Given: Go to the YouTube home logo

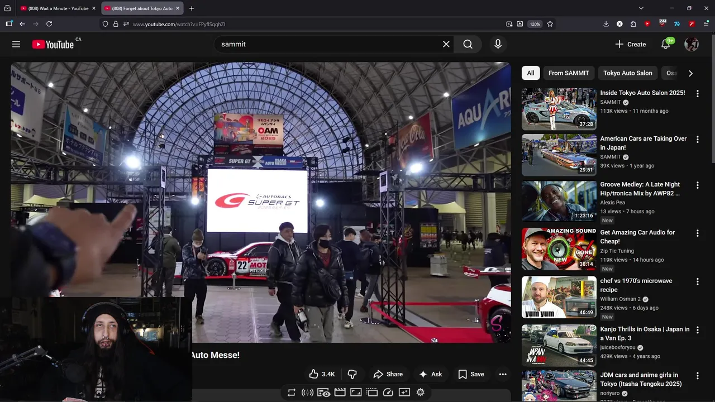Looking at the screenshot, I should pos(53,44).
